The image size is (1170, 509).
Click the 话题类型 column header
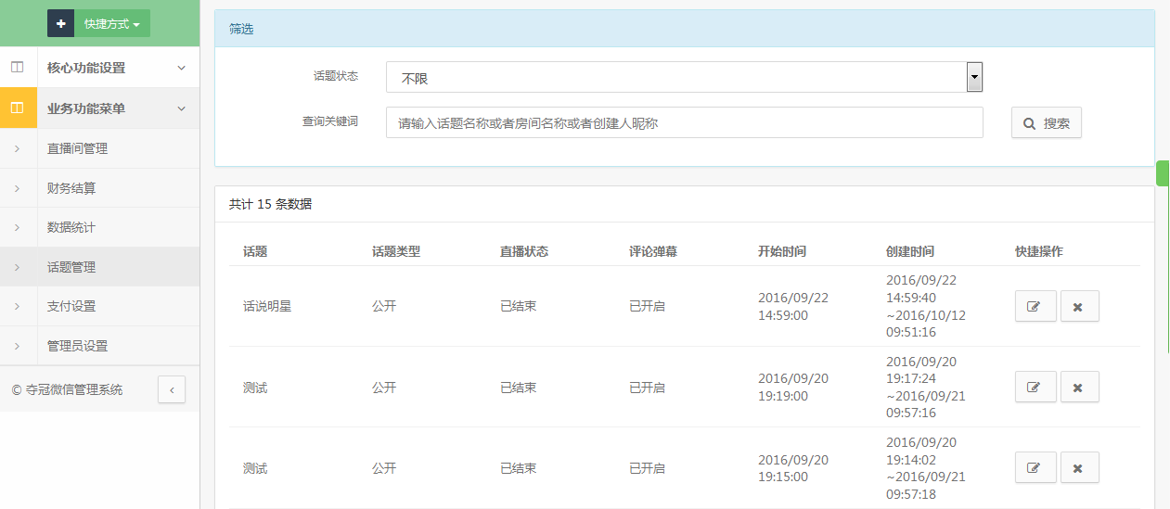(396, 251)
